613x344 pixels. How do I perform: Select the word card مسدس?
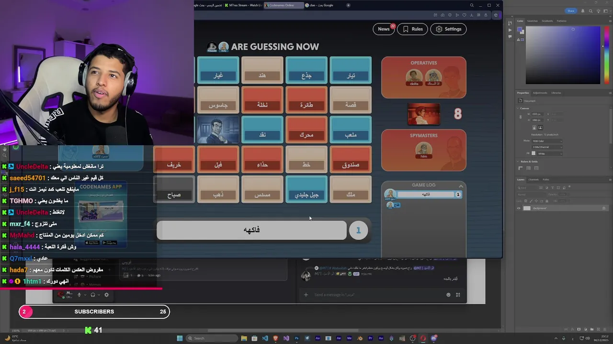(x=262, y=190)
